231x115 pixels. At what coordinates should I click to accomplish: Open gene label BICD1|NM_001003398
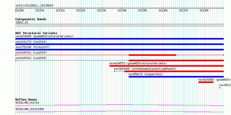point(30,109)
